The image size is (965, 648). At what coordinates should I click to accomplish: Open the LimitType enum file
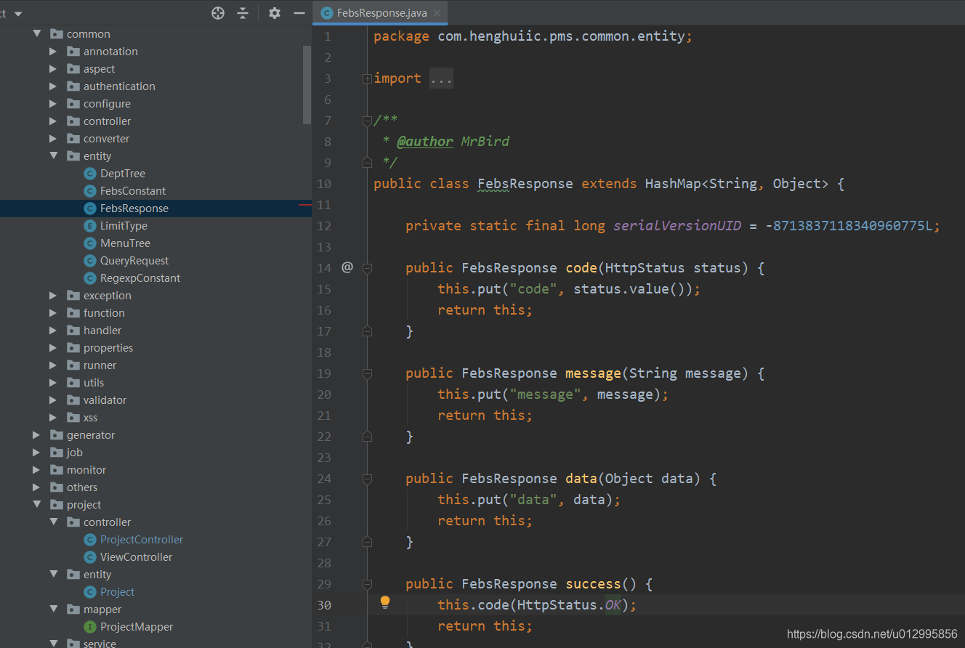coord(124,225)
